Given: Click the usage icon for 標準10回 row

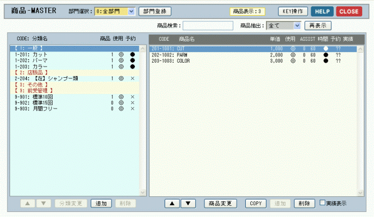Looking at the screenshot, I should click(121, 97).
